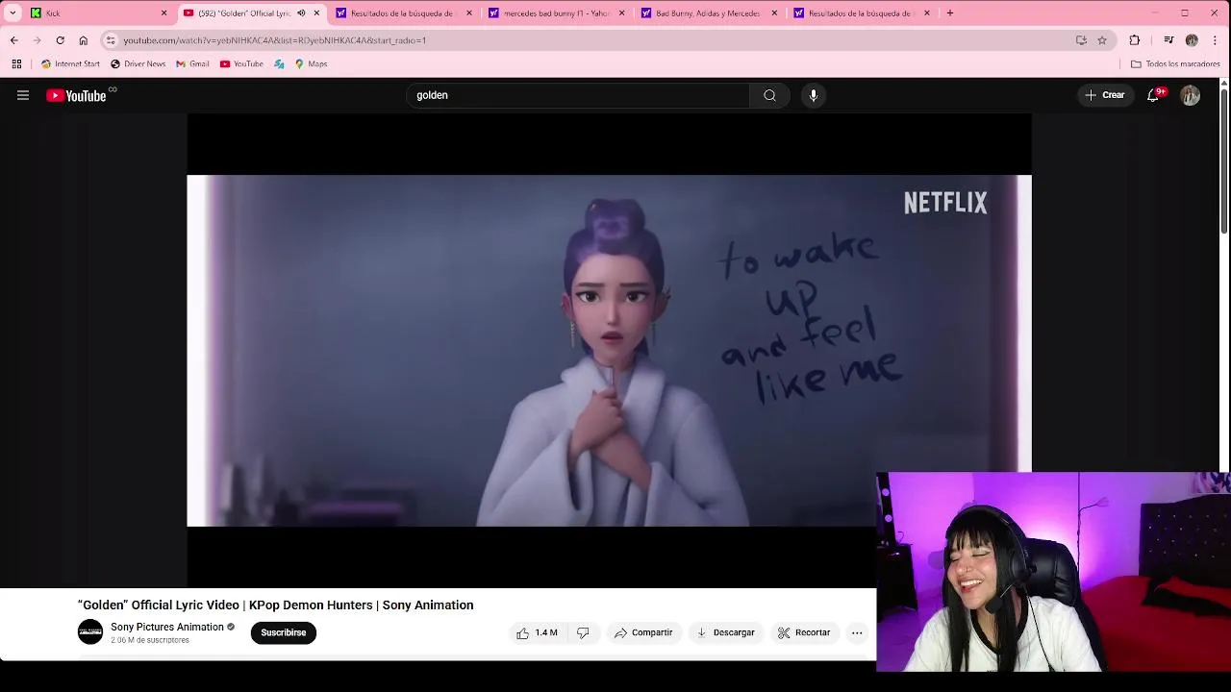Screen dimensions: 1231x692
Task: Click the browser home icon
Action: tap(83, 40)
